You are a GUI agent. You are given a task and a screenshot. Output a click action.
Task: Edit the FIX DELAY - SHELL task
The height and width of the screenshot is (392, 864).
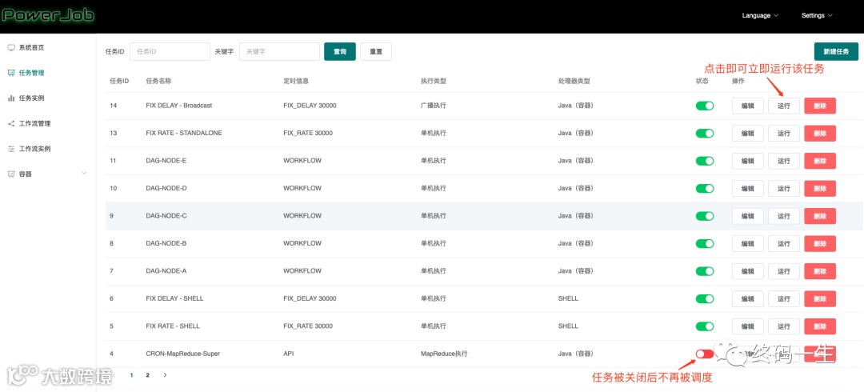[748, 299]
